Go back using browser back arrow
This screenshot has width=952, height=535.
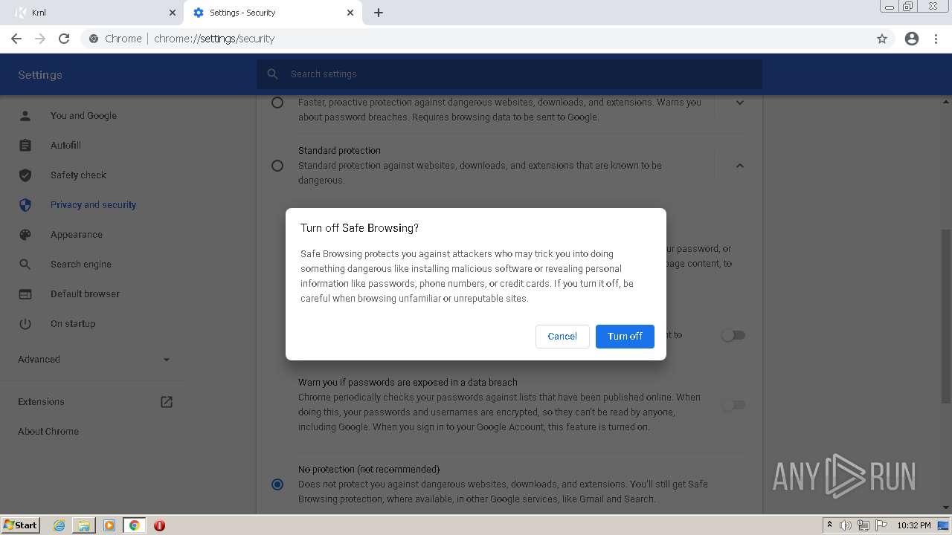click(x=16, y=39)
